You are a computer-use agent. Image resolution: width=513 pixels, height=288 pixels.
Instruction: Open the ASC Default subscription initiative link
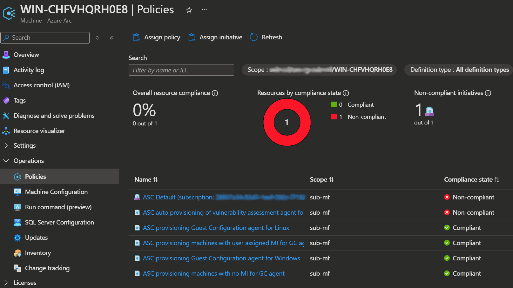[x=224, y=197]
